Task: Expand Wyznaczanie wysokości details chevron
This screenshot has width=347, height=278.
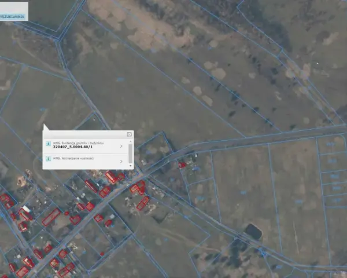Action: [x=121, y=161]
